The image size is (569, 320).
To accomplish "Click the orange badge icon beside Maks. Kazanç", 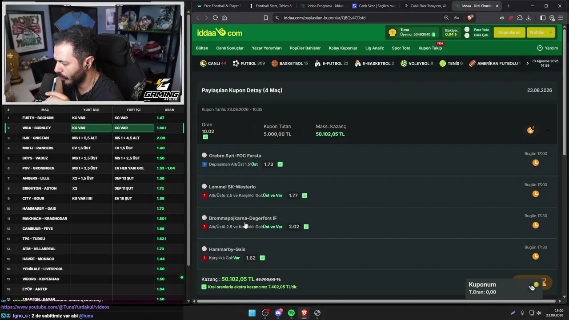I will pyautogui.click(x=530, y=130).
